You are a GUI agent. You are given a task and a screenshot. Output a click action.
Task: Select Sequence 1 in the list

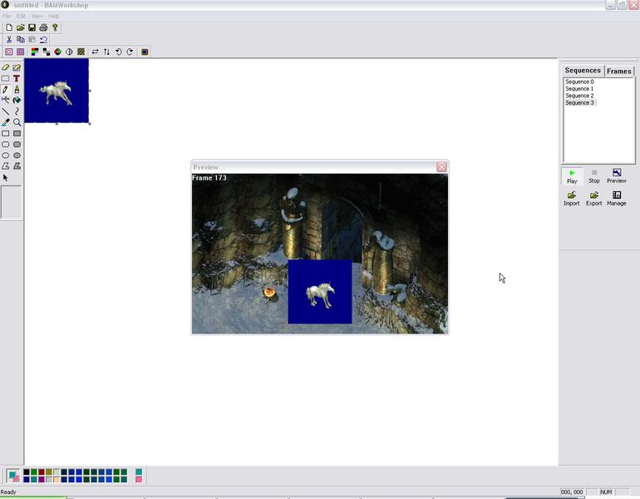(x=579, y=89)
